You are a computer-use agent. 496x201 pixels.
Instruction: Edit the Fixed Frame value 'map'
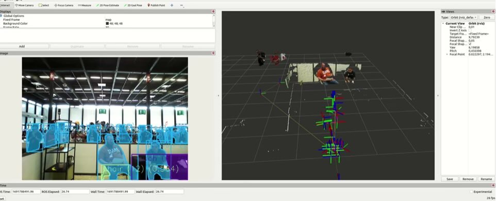coord(108,20)
